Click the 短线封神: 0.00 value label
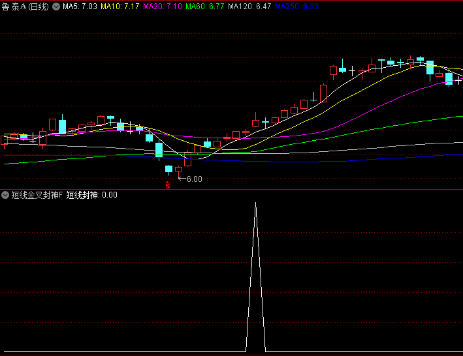Viewport: 463px width, 356px height. click(x=91, y=195)
